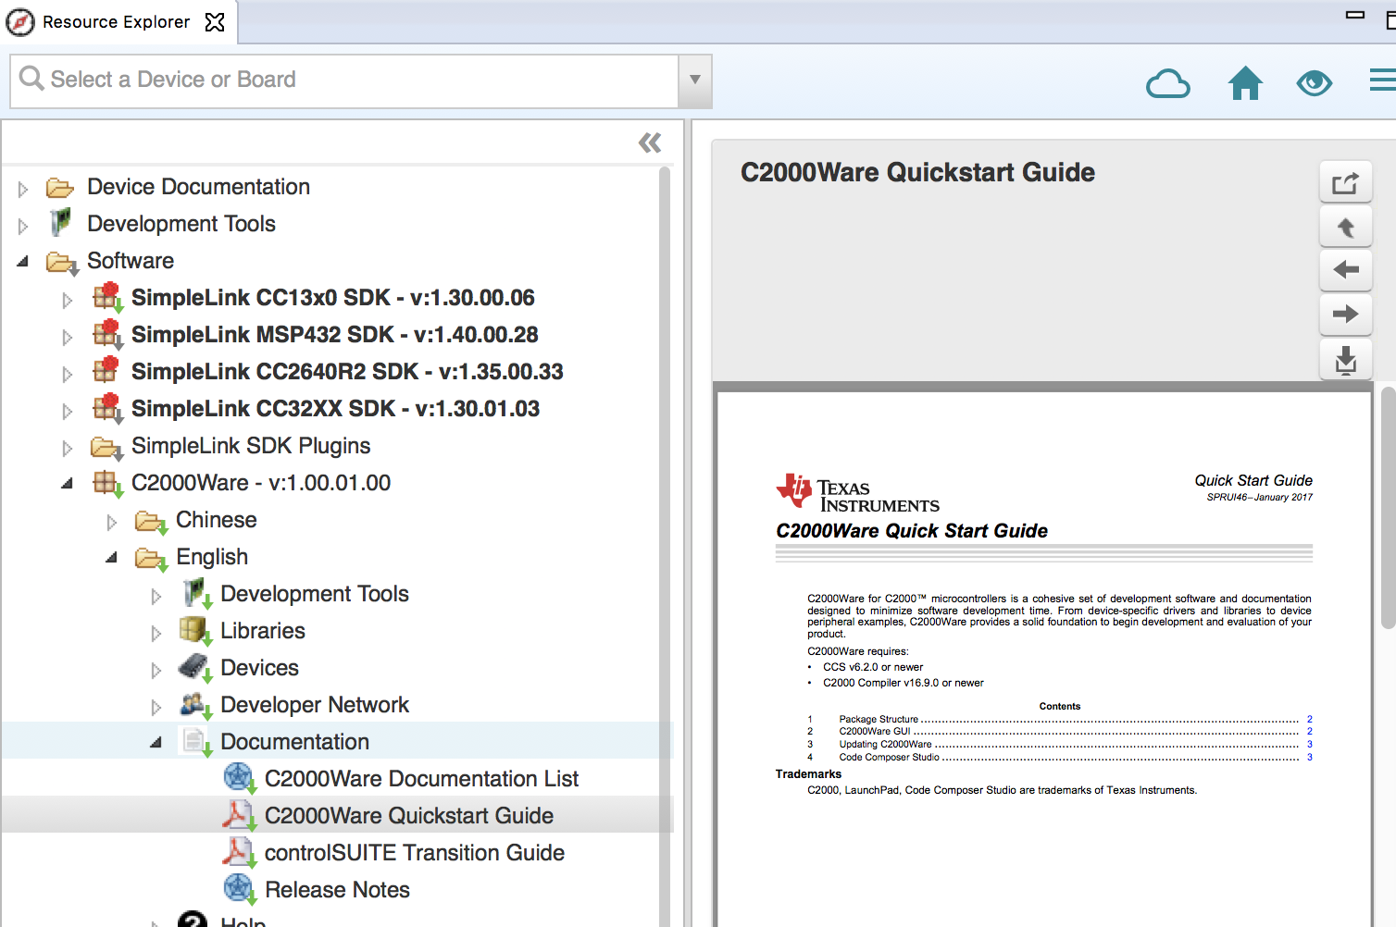Expand SimpleLink SDK Plugins node

tap(67, 448)
